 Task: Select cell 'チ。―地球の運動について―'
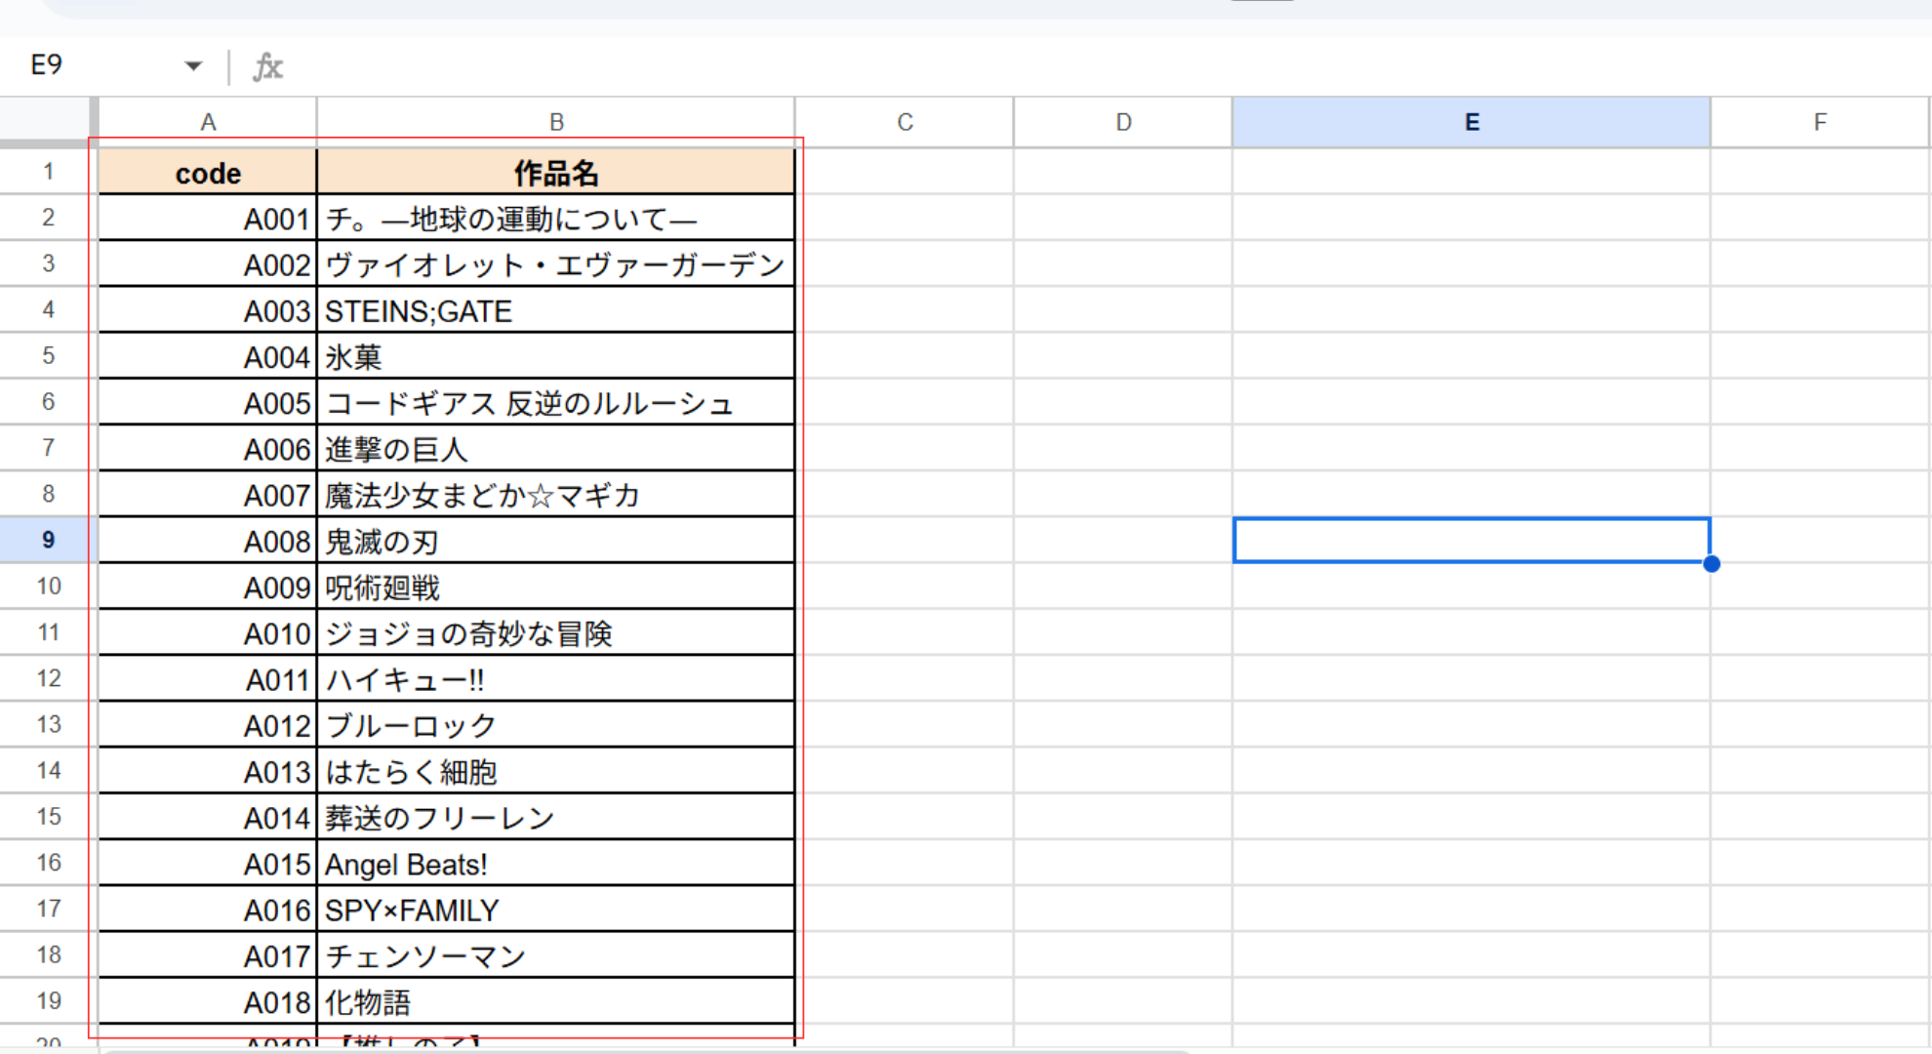pos(556,218)
